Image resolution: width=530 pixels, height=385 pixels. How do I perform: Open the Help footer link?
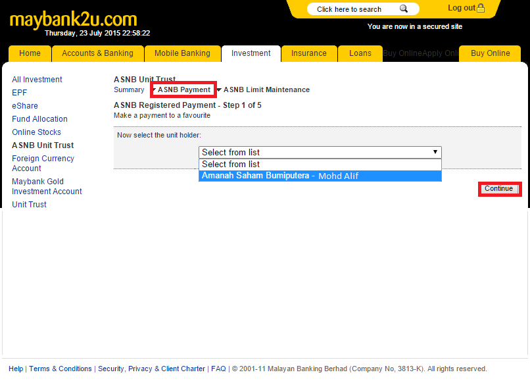point(16,369)
